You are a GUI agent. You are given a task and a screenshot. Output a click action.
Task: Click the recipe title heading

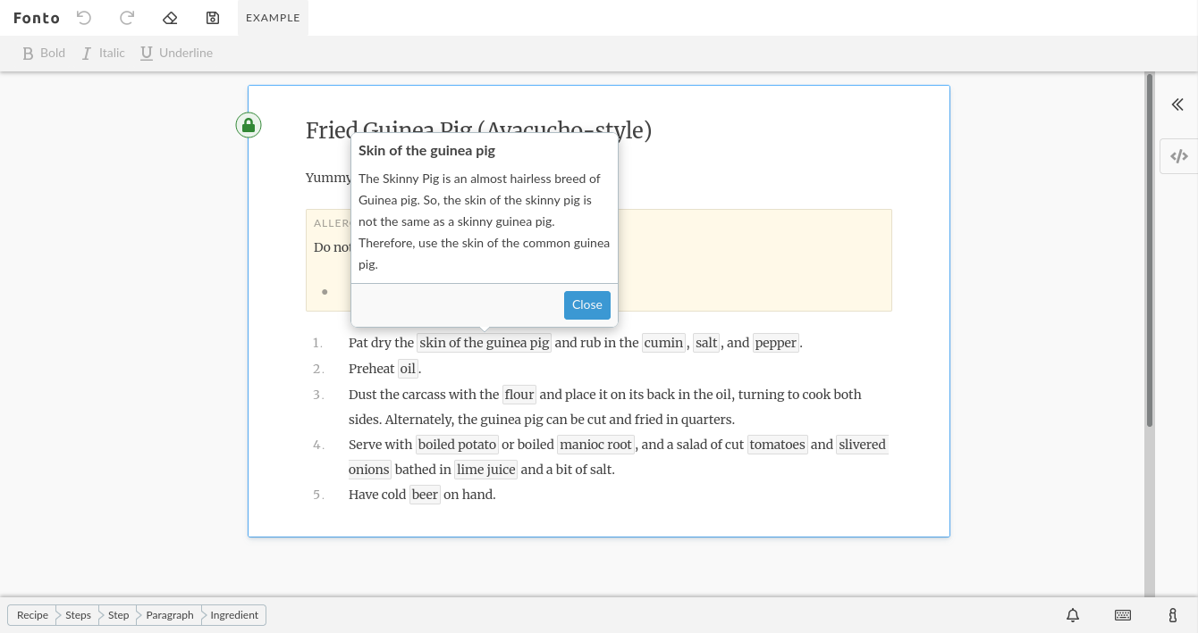point(478,130)
